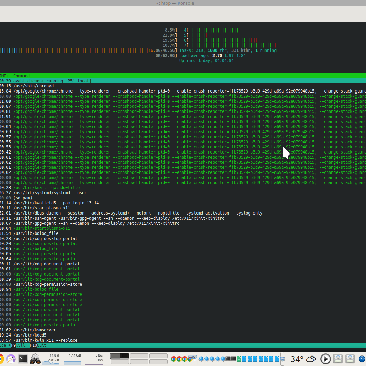Click the media play button in panel
Screen dimensions: 366x366
coord(325,359)
